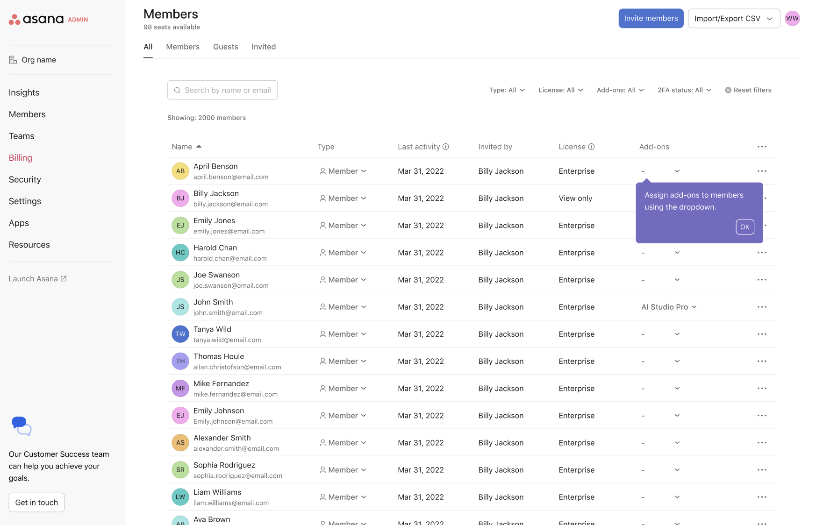Dismiss the add-ons tooltip with OK
816x525 pixels.
click(x=744, y=227)
